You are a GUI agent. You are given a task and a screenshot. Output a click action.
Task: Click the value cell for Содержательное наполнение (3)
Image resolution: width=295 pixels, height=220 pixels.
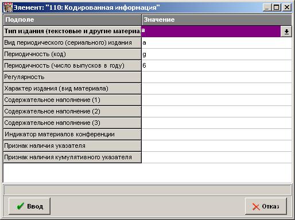point(217,123)
